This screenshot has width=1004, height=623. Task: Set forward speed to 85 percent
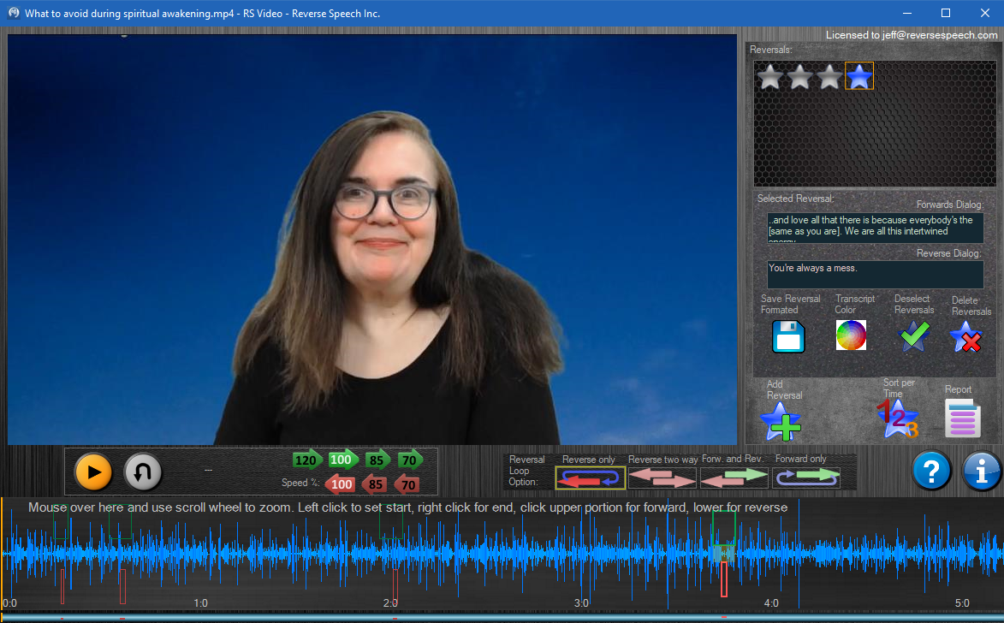(x=377, y=460)
